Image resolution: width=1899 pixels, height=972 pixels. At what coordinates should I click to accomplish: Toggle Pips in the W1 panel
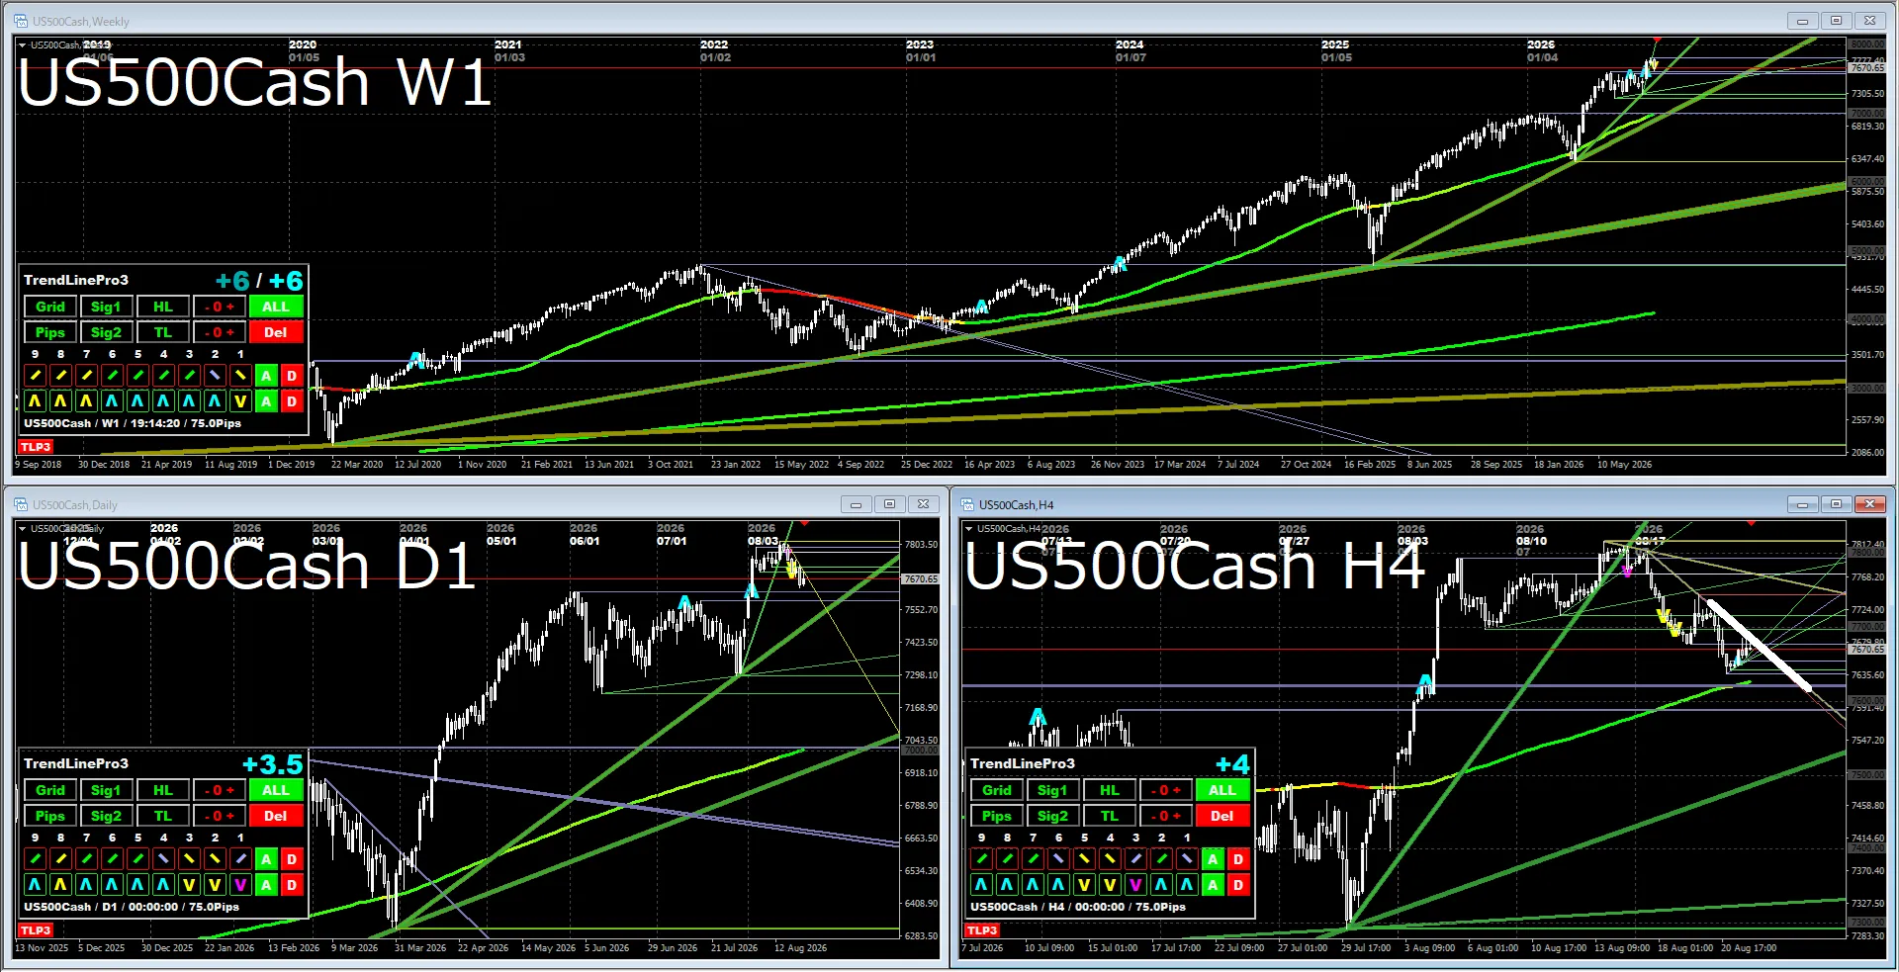coord(50,332)
